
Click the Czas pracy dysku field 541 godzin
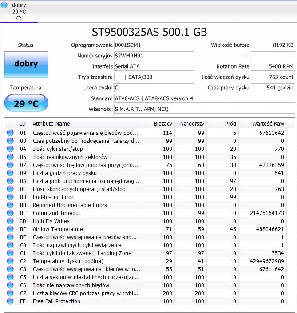tap(273, 88)
